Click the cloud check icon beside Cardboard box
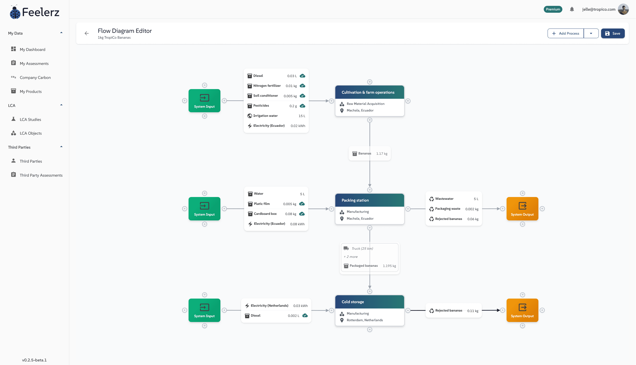 302,214
